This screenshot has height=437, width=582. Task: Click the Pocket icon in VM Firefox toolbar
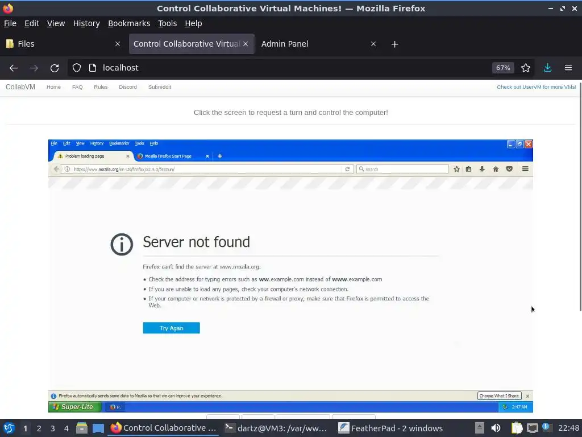[509, 169]
